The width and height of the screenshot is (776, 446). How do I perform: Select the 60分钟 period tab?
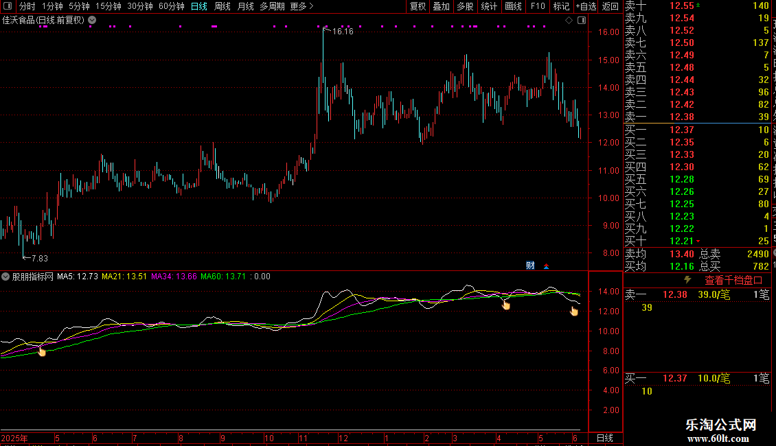(x=171, y=6)
